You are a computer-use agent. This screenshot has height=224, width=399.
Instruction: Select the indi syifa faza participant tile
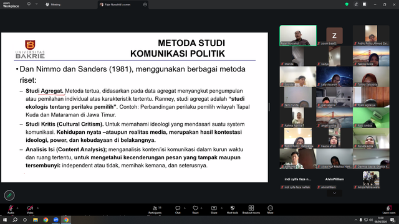pyautogui.click(x=298, y=180)
